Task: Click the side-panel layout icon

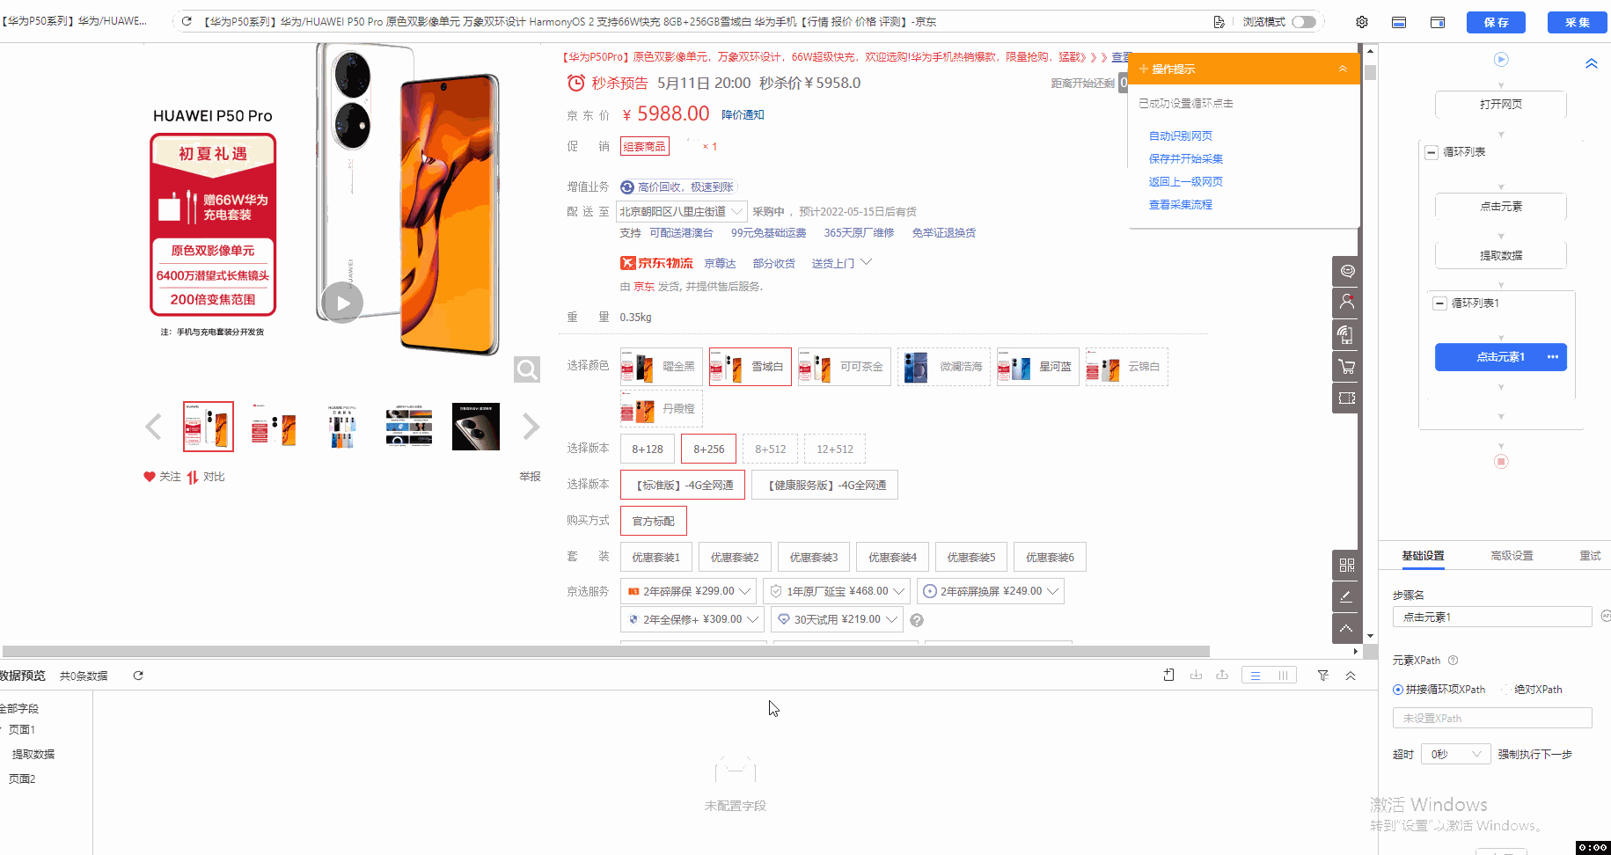Action: 1438,22
